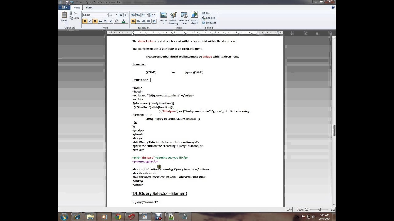Zoom in using plus button
The width and height of the screenshot is (394, 221).
[x=333, y=210]
